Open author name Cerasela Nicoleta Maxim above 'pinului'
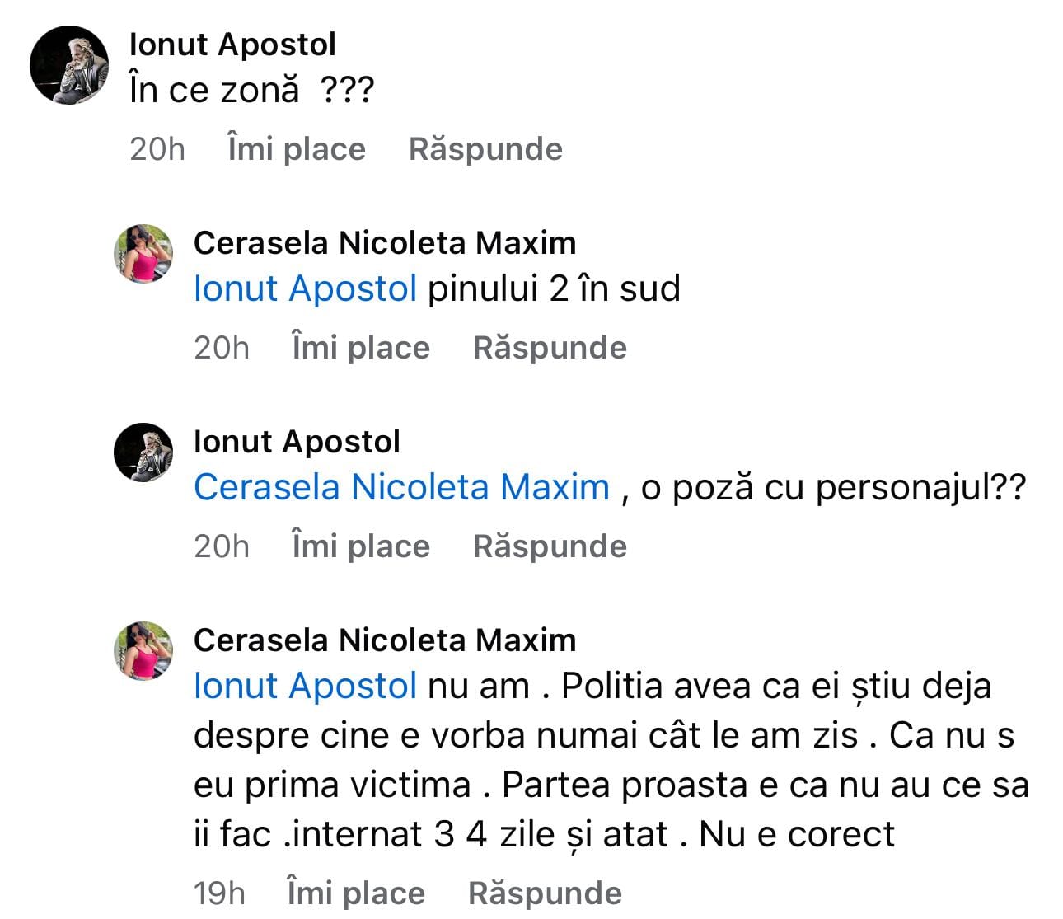 385,243
